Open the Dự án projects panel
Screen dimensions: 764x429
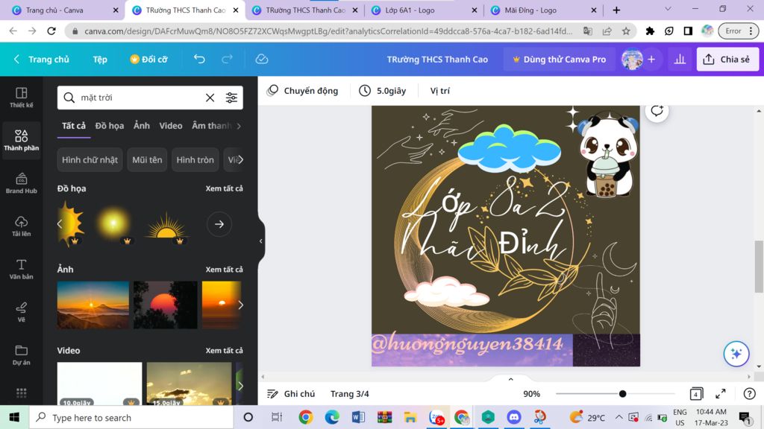22,355
